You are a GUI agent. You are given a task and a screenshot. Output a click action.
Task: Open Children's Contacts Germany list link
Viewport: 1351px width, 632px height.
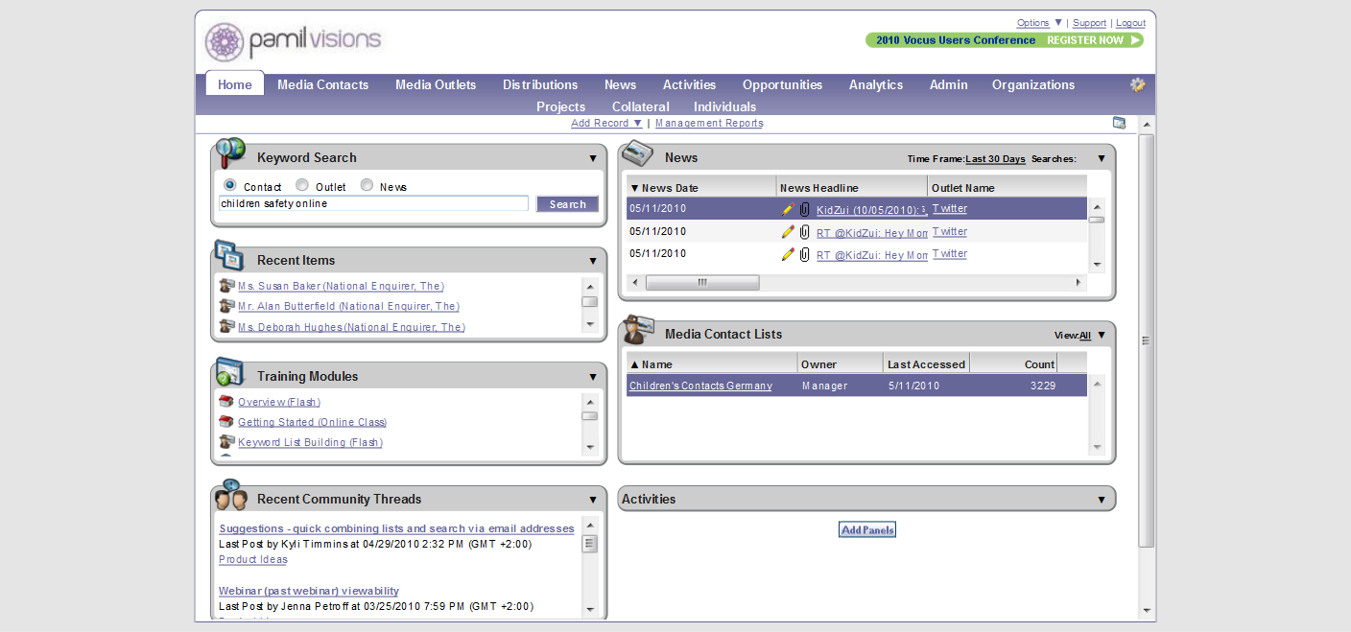coord(700,386)
